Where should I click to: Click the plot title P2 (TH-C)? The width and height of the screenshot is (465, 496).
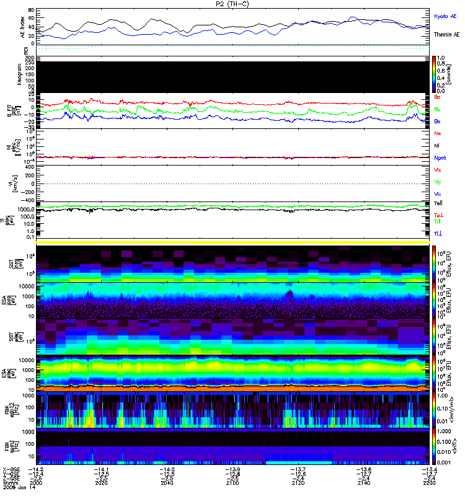(232, 4)
